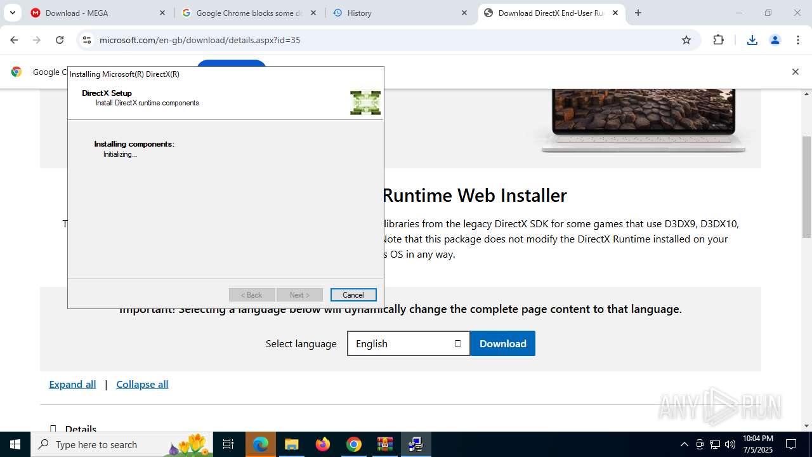Go back to the previous page
Image resolution: width=812 pixels, height=457 pixels.
click(14, 40)
